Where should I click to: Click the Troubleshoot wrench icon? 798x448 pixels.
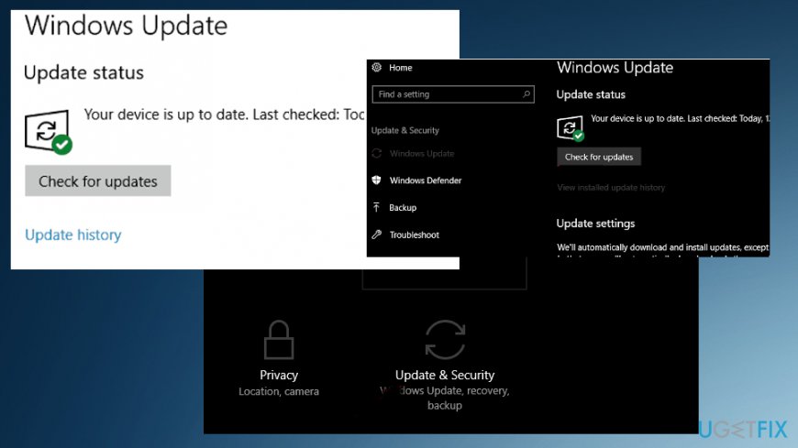pos(377,235)
